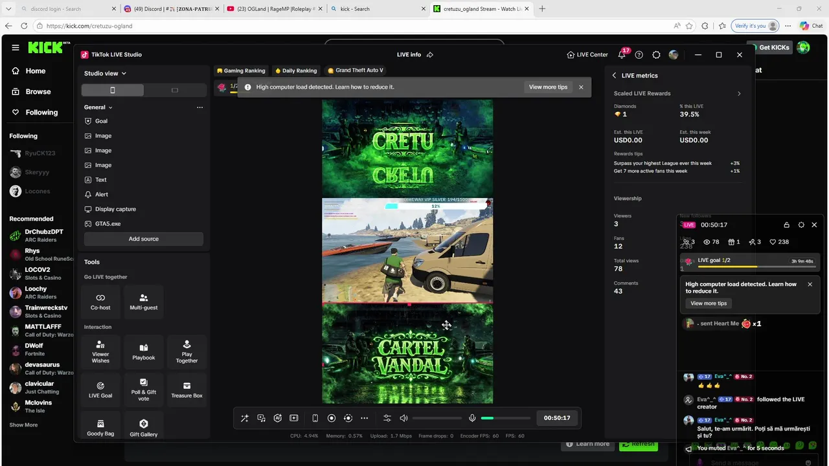829x466 pixels.
Task: Click the record circle button
Action: 332,418
